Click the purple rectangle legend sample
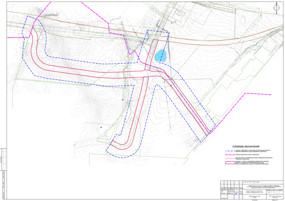The width and height of the screenshot is (285, 201). (x=230, y=163)
